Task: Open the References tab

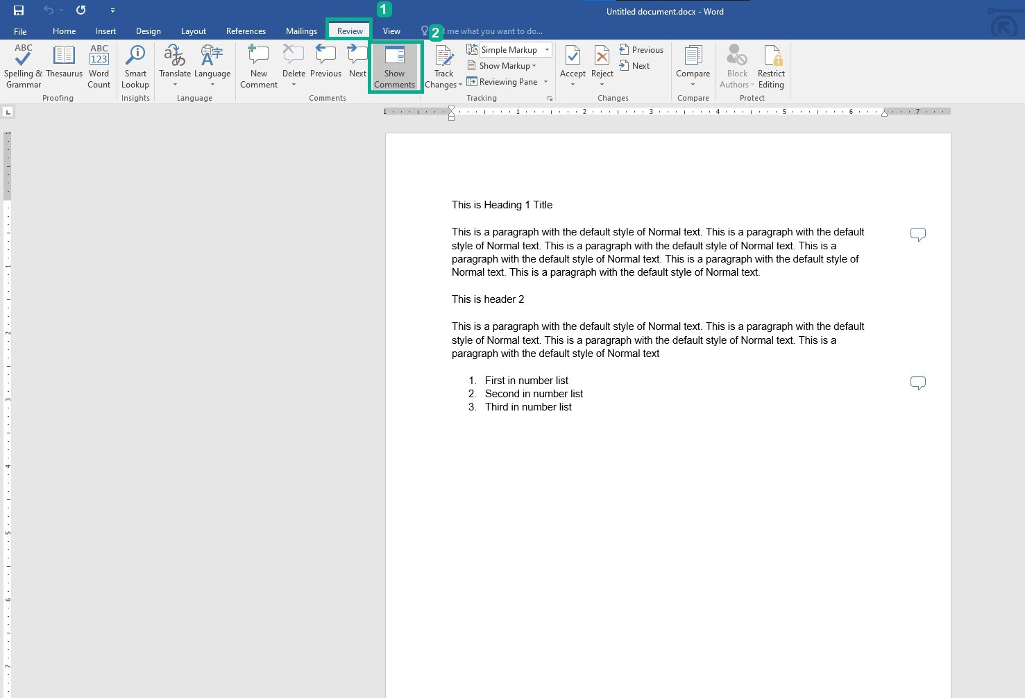Action: (246, 31)
